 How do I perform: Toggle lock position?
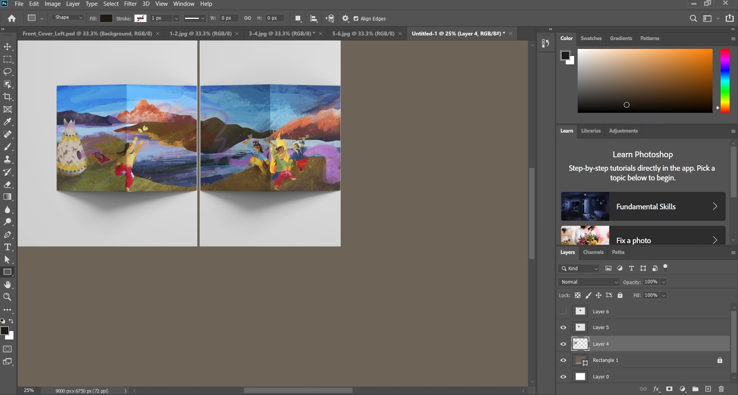click(x=598, y=295)
